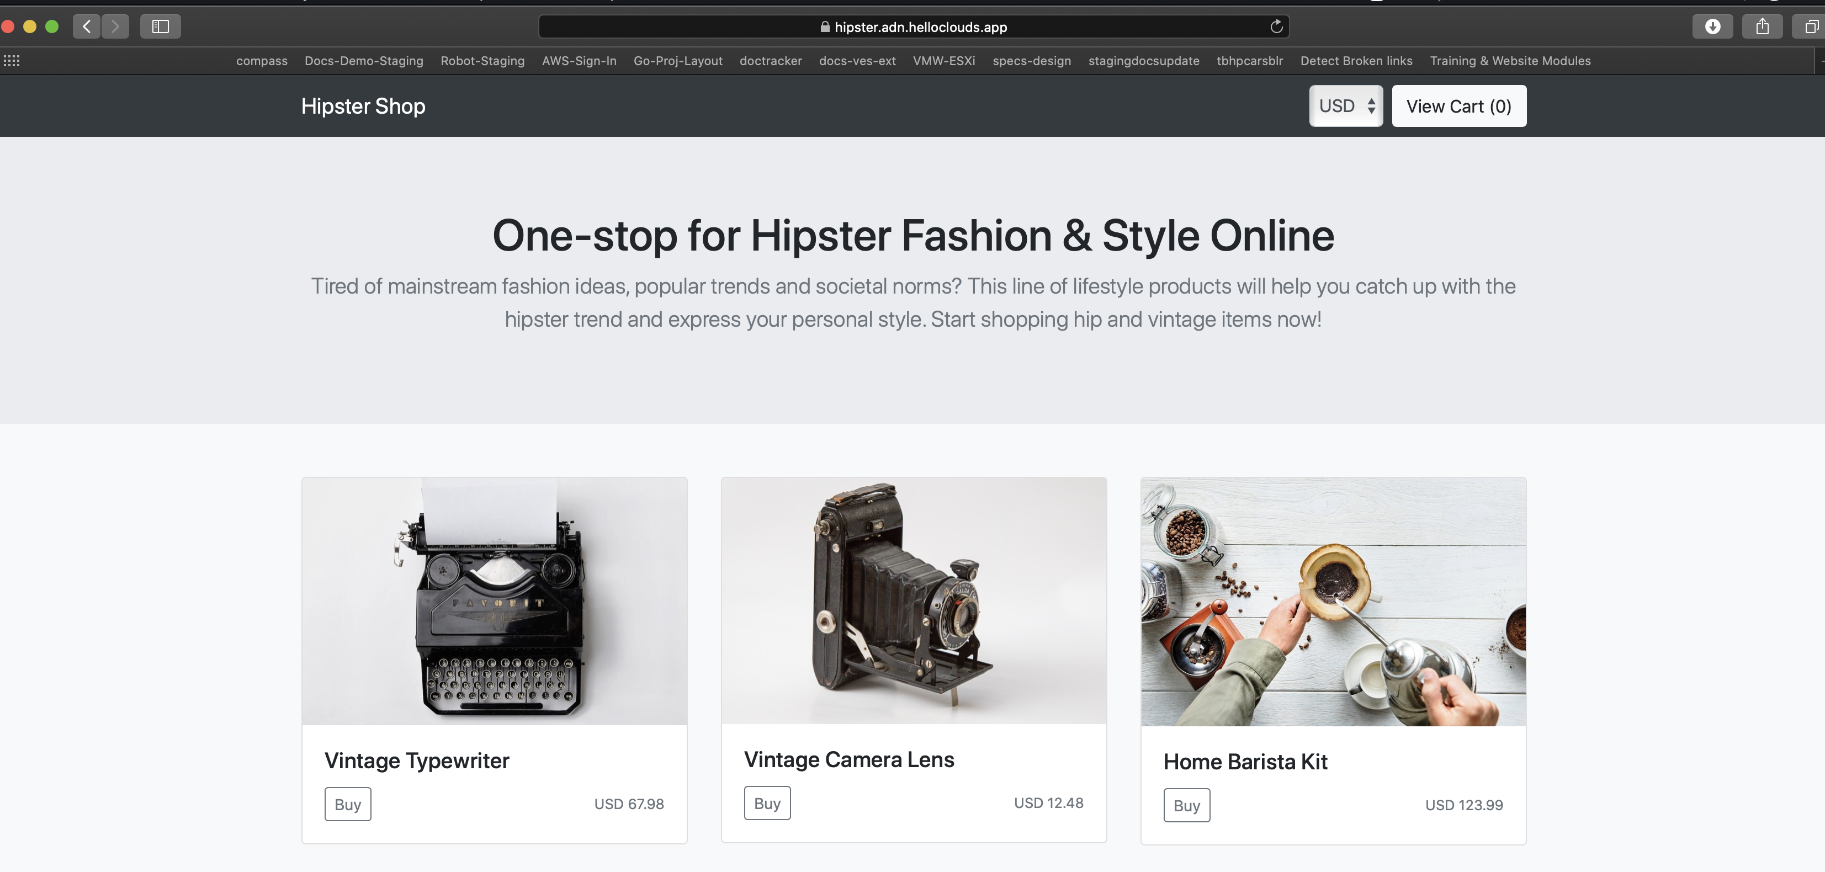Open the favorites grid icon
Viewport: 1825px width, 872px height.
[x=12, y=61]
